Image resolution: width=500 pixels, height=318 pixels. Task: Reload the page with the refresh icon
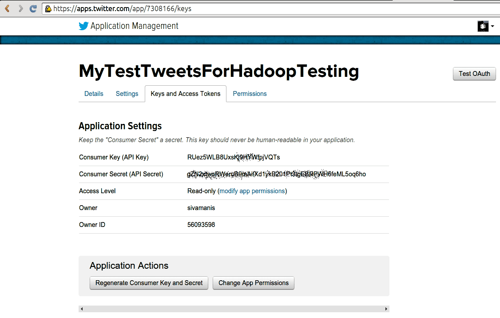click(33, 8)
